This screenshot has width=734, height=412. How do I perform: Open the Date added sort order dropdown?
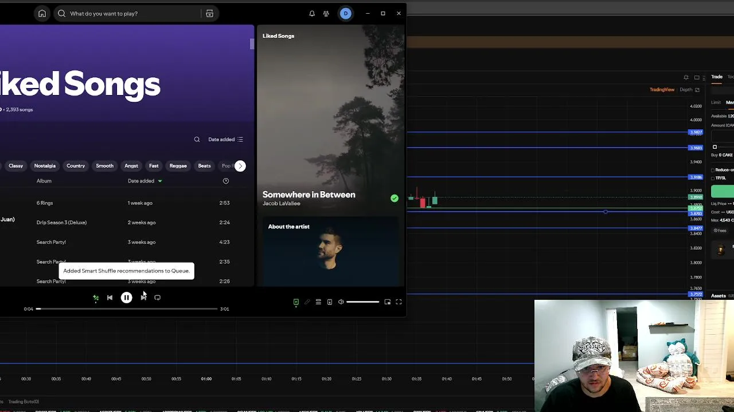225,139
